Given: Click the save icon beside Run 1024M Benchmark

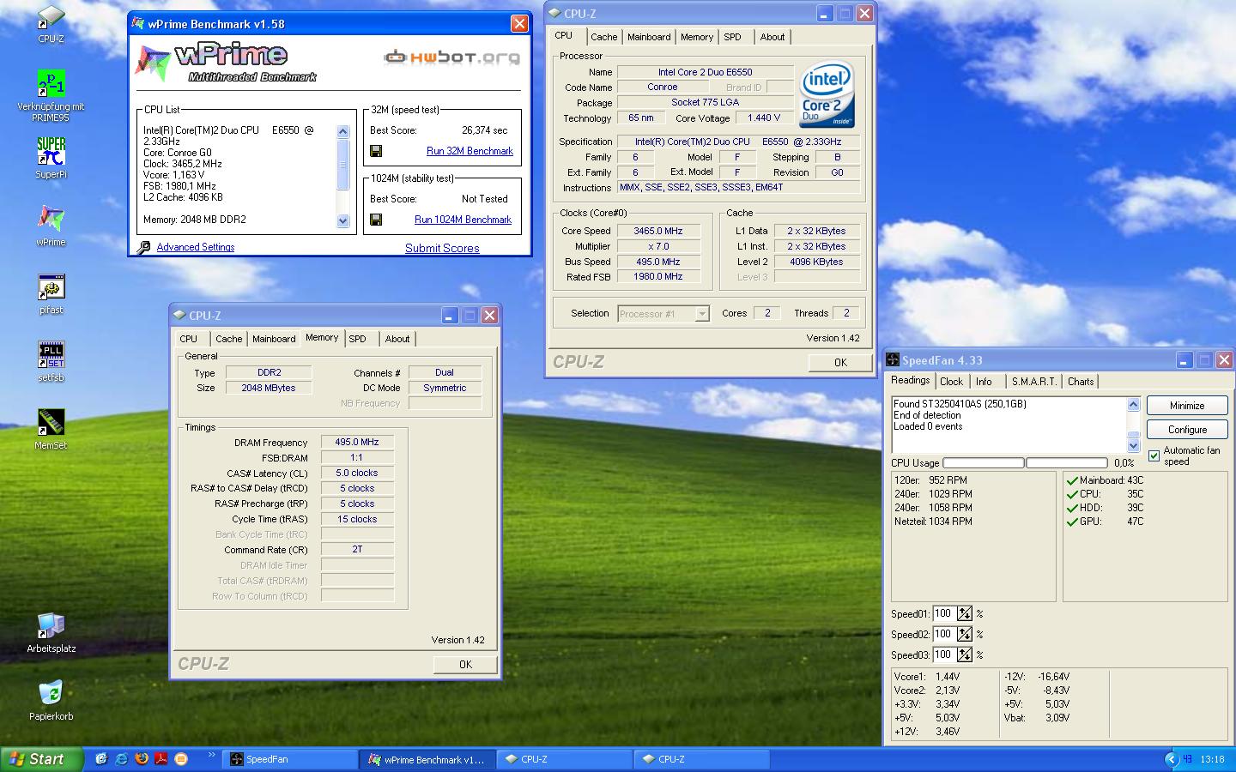Looking at the screenshot, I should (376, 220).
